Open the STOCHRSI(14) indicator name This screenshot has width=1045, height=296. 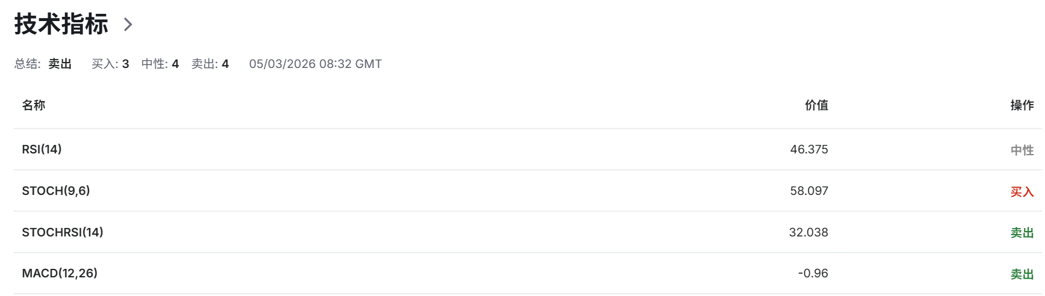pos(63,232)
